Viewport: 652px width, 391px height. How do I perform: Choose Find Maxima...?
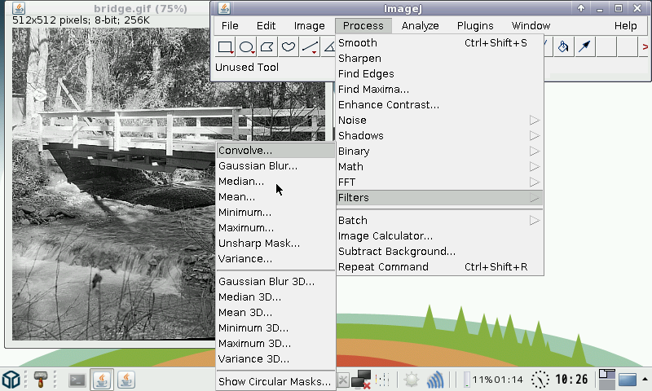439,90
